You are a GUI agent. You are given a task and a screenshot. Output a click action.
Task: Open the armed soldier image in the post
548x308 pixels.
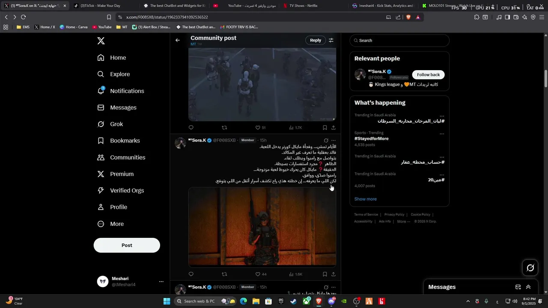(x=262, y=227)
